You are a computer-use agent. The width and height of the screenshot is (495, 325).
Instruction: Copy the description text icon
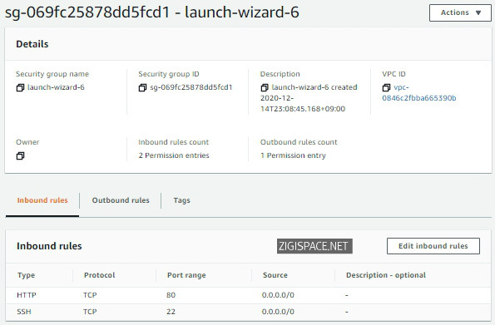coord(265,87)
